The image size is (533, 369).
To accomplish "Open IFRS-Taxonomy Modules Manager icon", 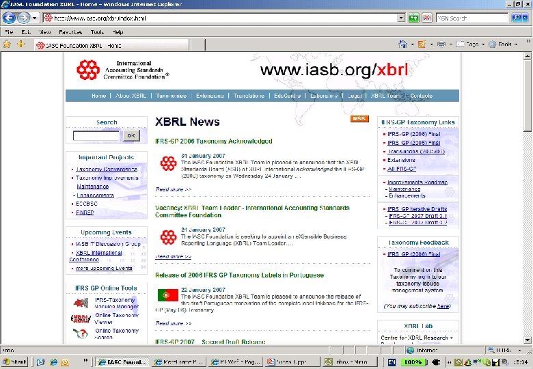I will coord(81,303).
